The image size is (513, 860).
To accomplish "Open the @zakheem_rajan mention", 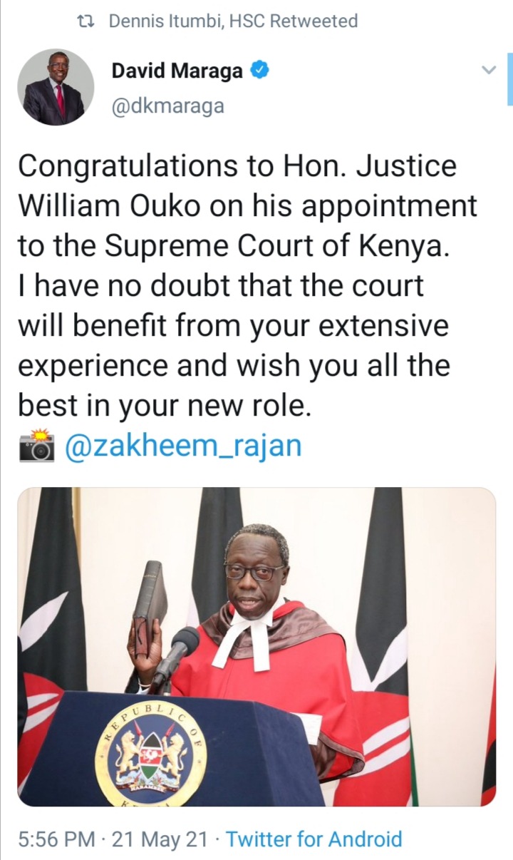I will click(183, 446).
